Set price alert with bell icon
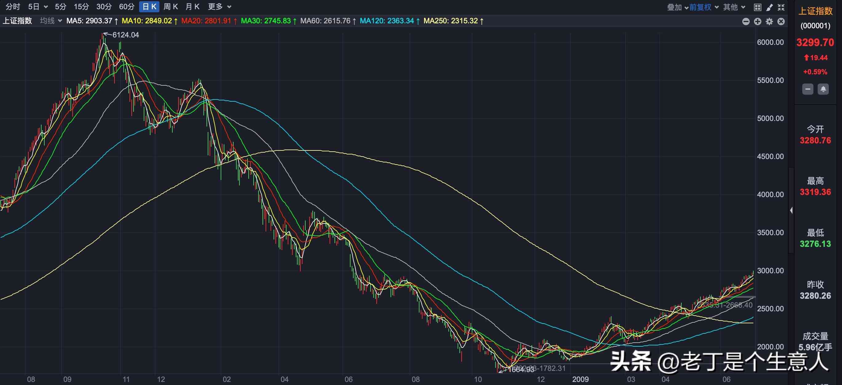The image size is (842, 385). [823, 89]
